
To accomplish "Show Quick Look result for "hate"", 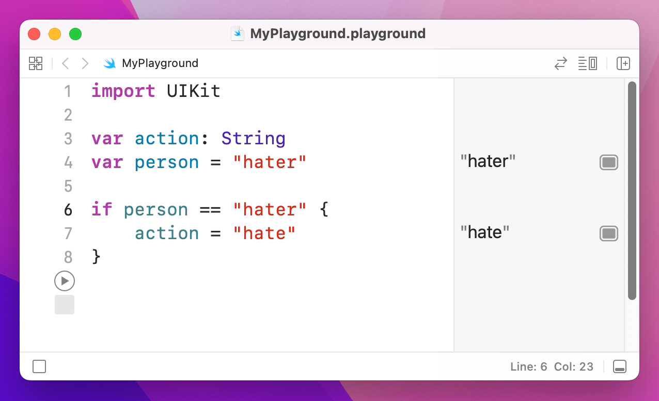I will pos(609,233).
